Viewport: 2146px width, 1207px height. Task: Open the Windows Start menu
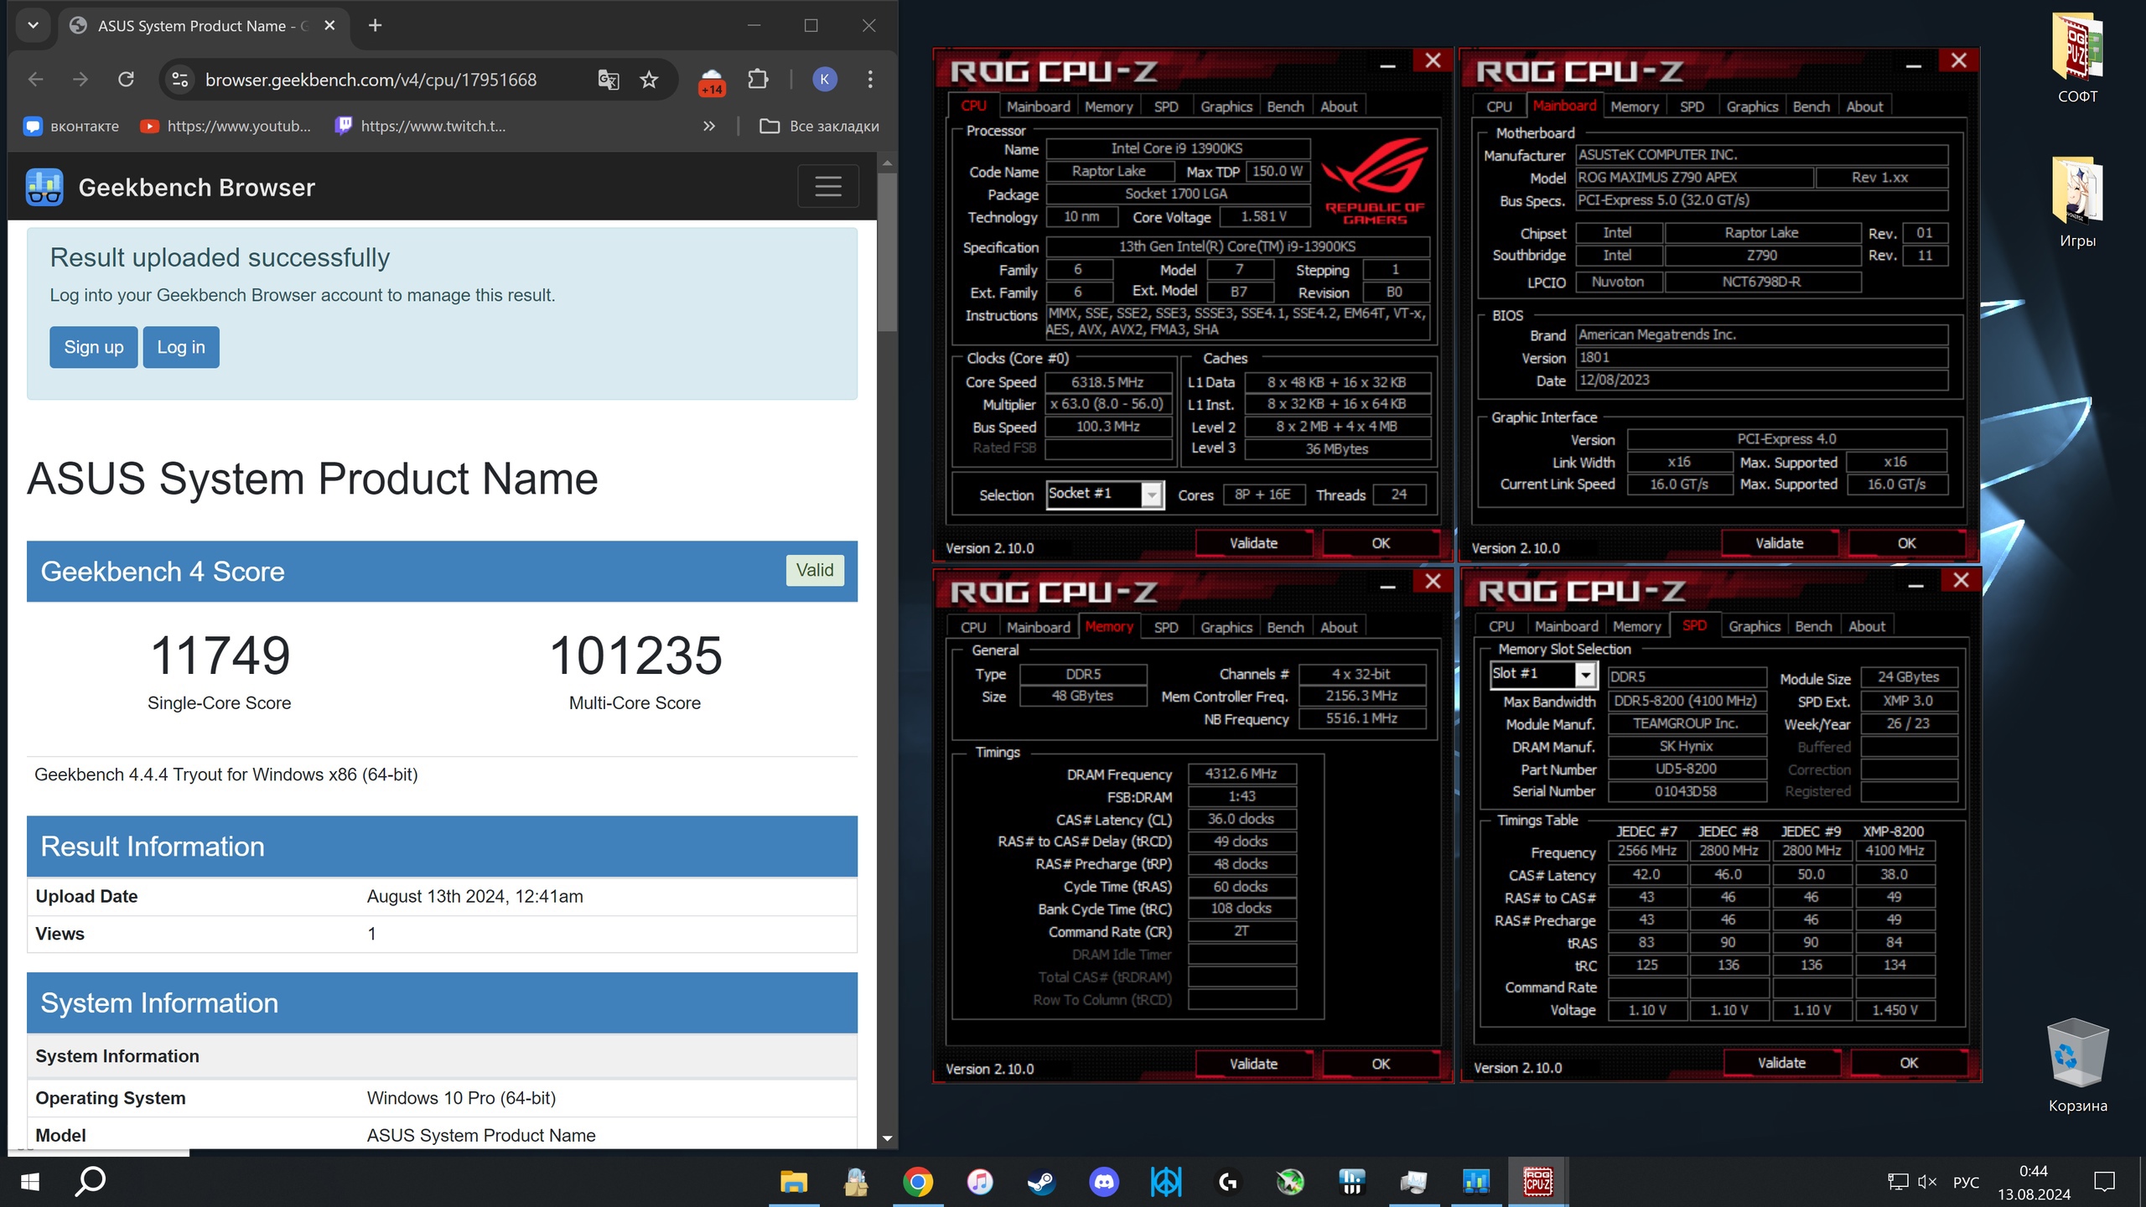30,1182
